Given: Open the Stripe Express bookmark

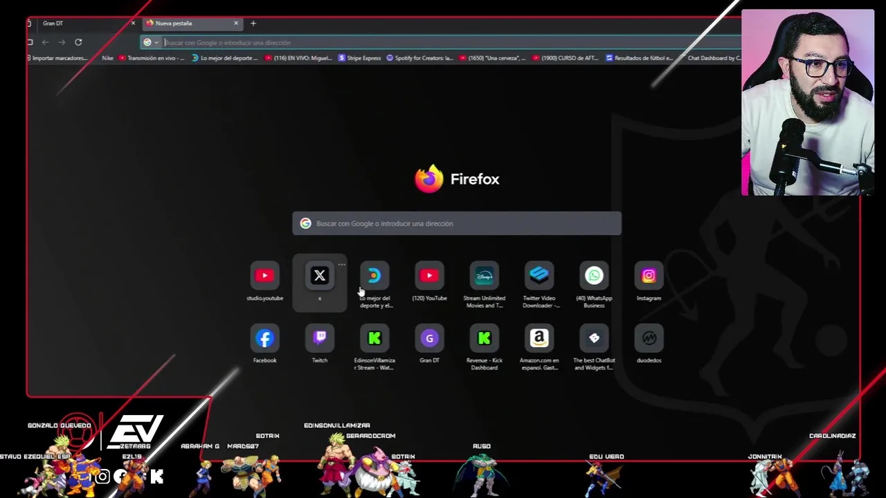Looking at the screenshot, I should (x=360, y=58).
